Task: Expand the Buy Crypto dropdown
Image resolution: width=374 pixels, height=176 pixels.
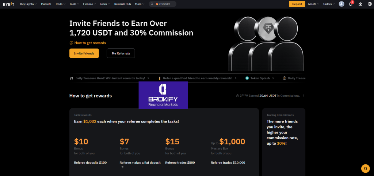Action: pos(28,4)
